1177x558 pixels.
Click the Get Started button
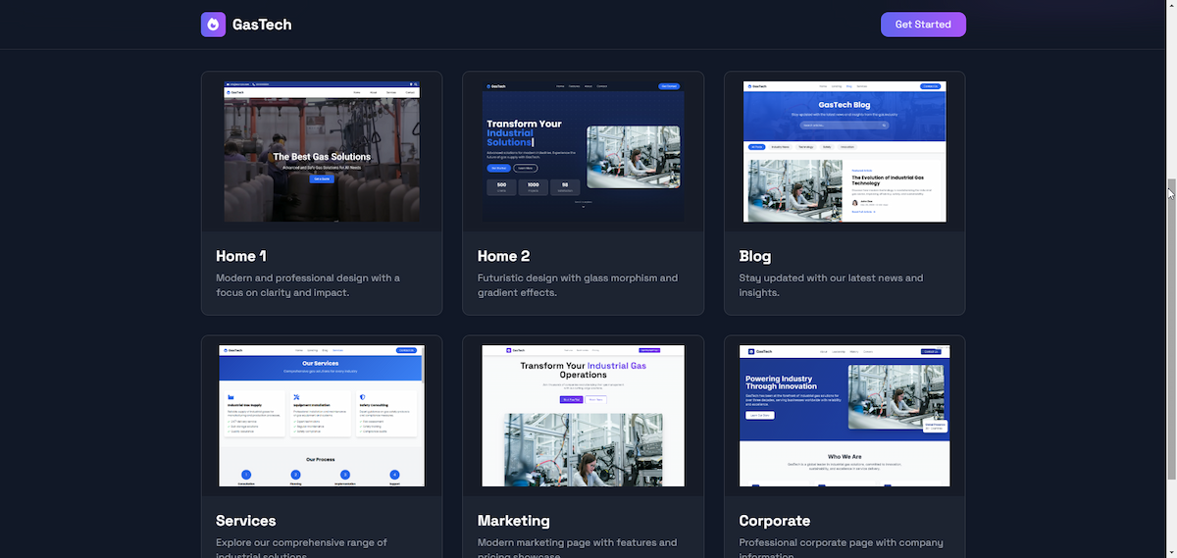pyautogui.click(x=923, y=25)
